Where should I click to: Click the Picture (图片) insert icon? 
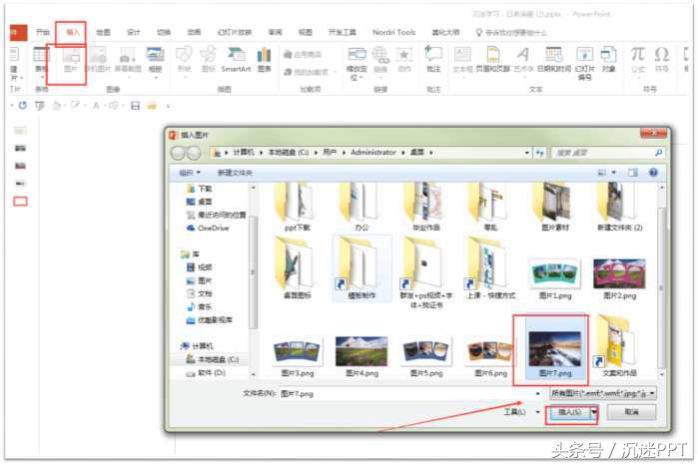[x=71, y=60]
